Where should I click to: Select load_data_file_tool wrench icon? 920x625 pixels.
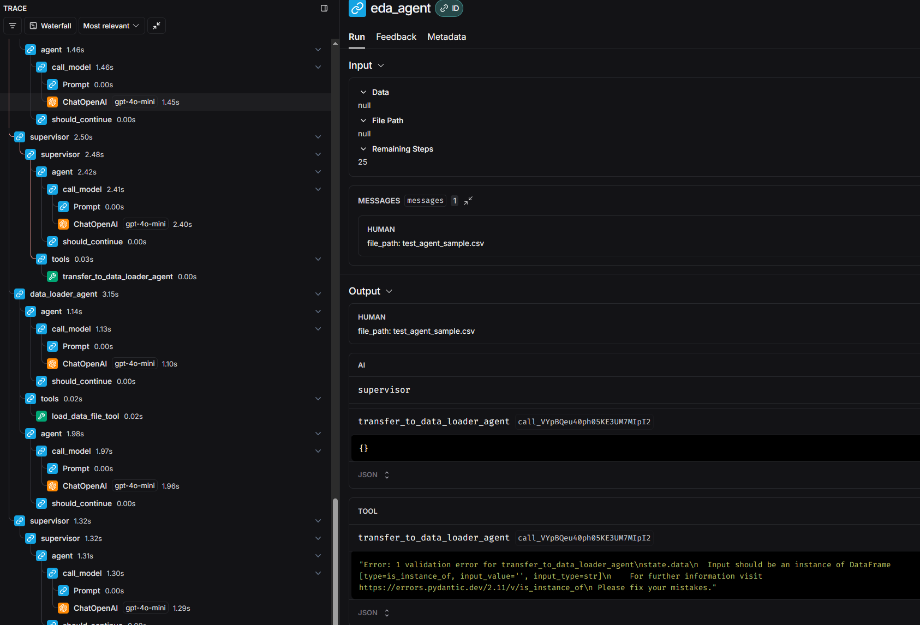(41, 416)
